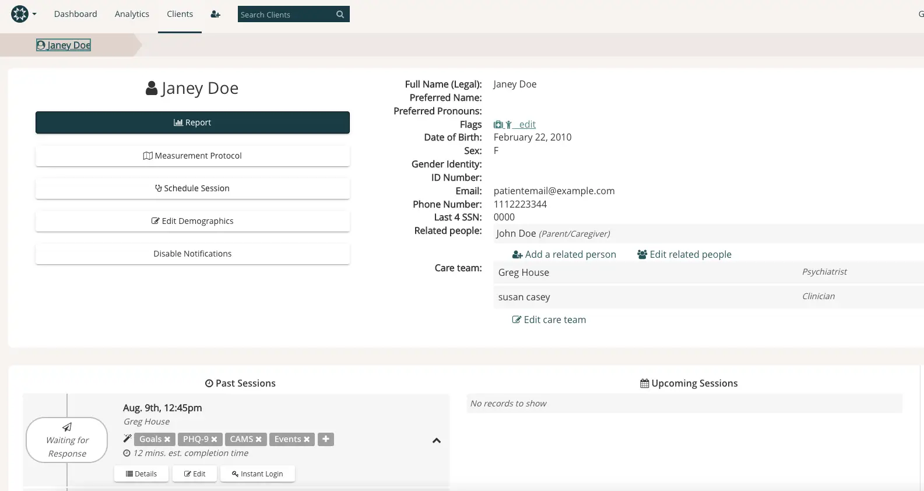Click the Psychiatrist role label

824,272
